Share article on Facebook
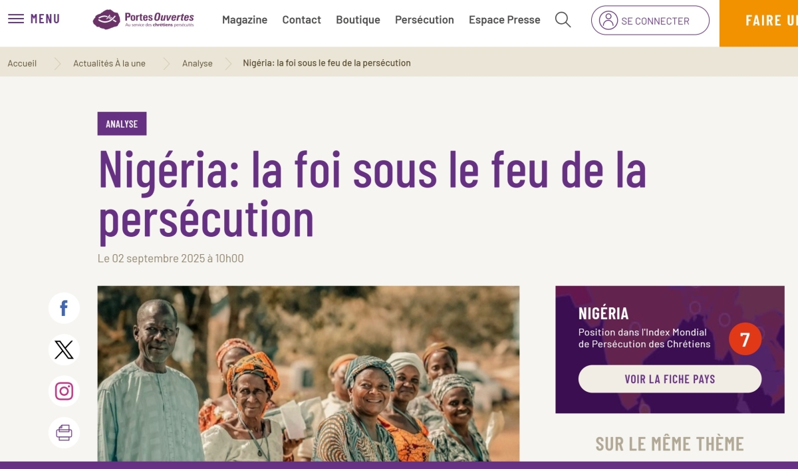 pyautogui.click(x=64, y=308)
